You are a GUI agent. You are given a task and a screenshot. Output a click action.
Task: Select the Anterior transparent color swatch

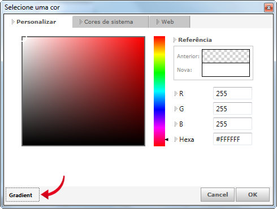click(x=226, y=56)
